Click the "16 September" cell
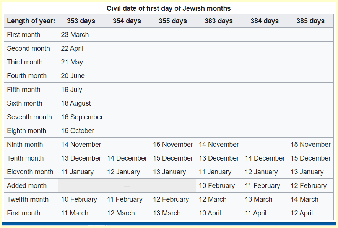Screen dimensions: 338x228 pos(82,117)
